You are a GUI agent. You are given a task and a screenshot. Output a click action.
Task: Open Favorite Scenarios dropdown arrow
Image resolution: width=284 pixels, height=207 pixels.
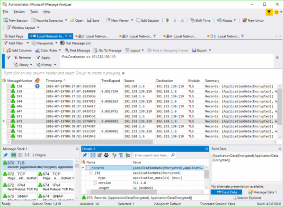coord(66,20)
